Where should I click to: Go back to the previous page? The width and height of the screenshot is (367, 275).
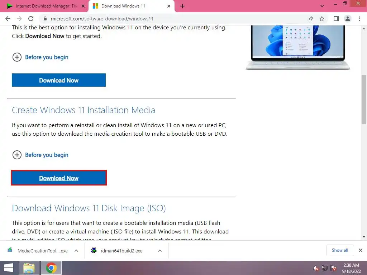(8, 19)
